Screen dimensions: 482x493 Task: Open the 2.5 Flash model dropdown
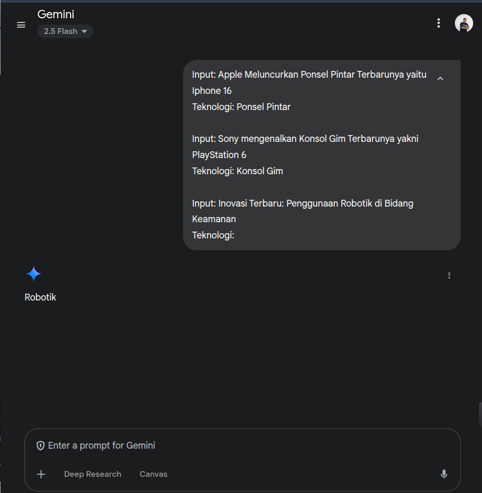pos(65,31)
